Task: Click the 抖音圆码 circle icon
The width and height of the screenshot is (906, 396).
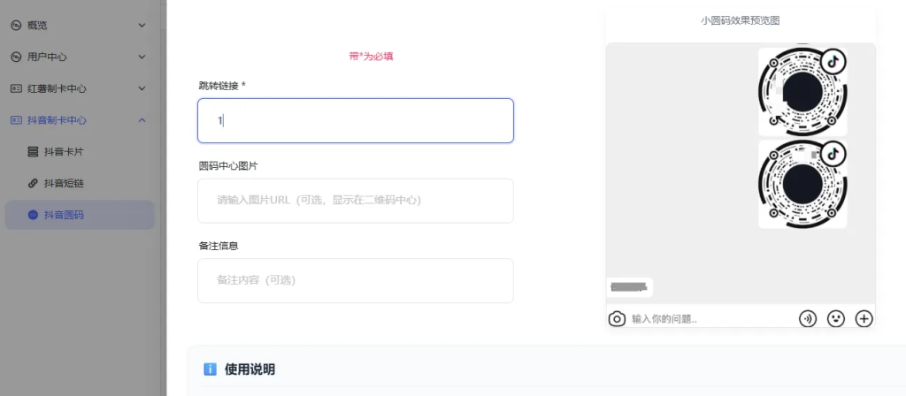Action: (33, 215)
